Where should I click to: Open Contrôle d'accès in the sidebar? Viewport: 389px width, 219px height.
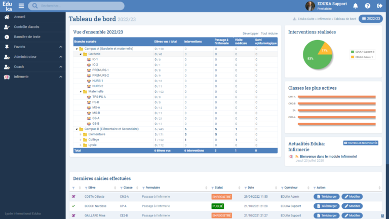pos(28,27)
